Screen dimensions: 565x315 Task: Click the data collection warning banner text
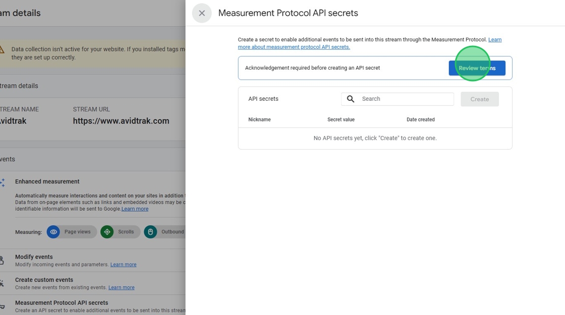[x=98, y=53]
